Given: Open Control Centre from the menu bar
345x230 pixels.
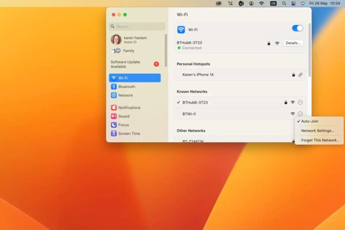Looking at the screenshot, I should [294, 3].
